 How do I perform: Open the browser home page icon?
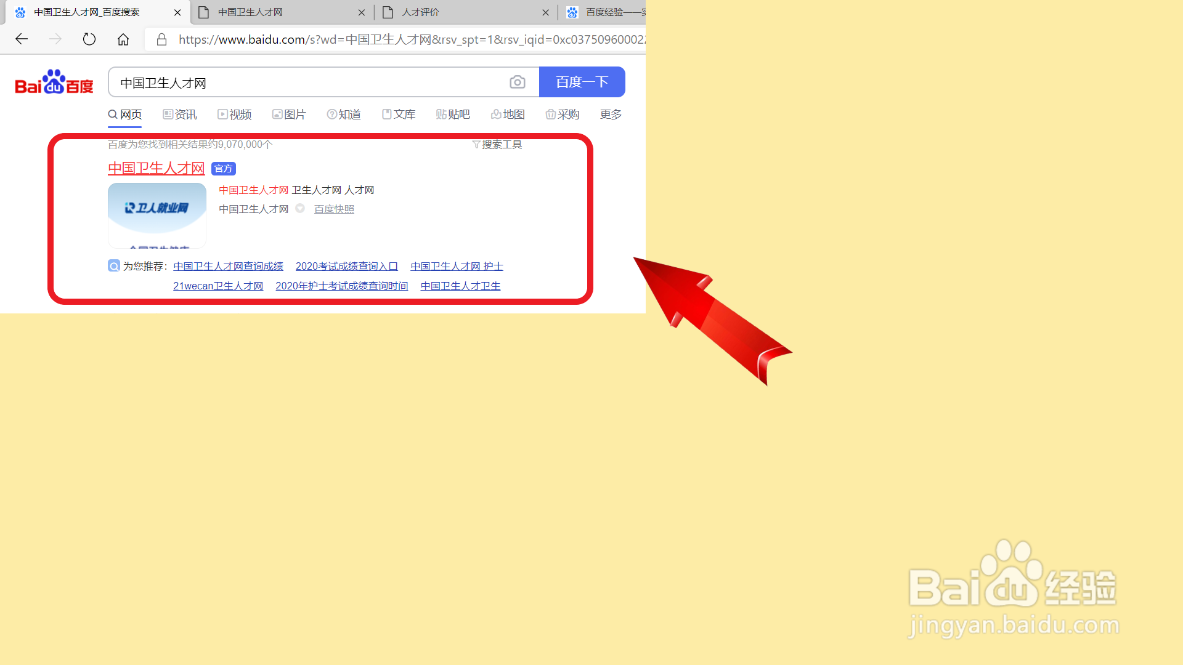123,39
